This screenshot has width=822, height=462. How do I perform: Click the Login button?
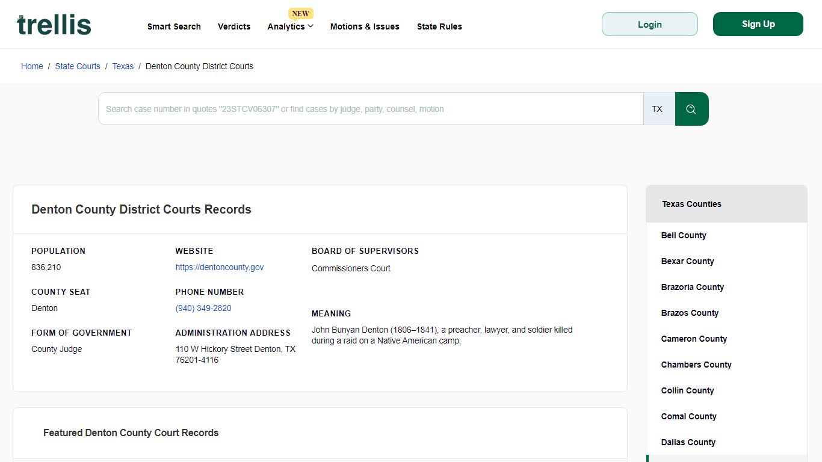[650, 24]
